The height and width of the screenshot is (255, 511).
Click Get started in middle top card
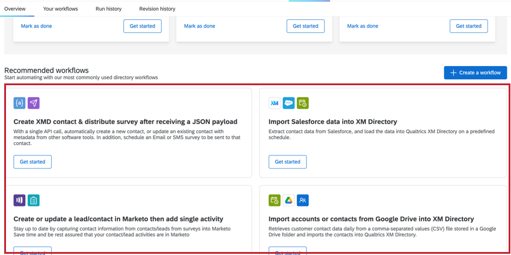[305, 26]
